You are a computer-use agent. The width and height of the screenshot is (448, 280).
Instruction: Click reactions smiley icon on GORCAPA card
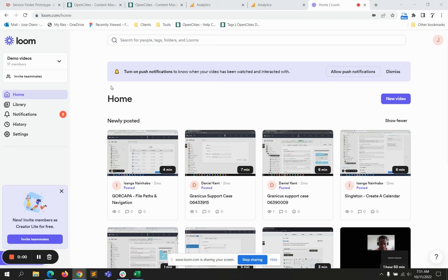point(140,212)
